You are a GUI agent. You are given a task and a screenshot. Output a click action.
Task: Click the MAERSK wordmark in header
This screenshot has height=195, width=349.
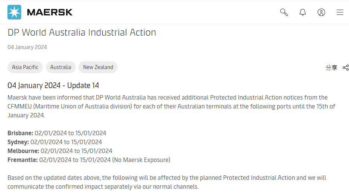(x=50, y=12)
